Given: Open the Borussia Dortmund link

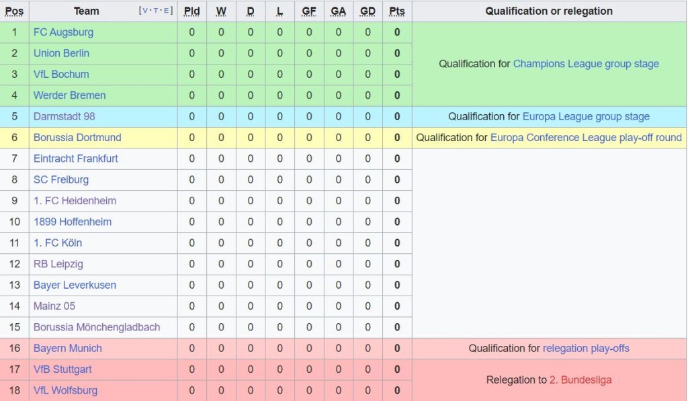Looking at the screenshot, I should 77,138.
